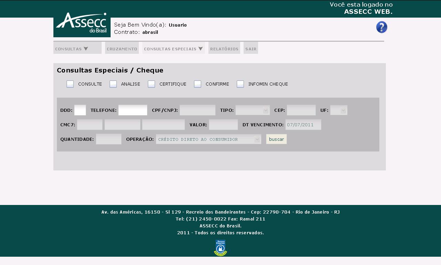The width and height of the screenshot is (441, 265).
Task: Click the footer telephone line
Action: (x=220, y=219)
